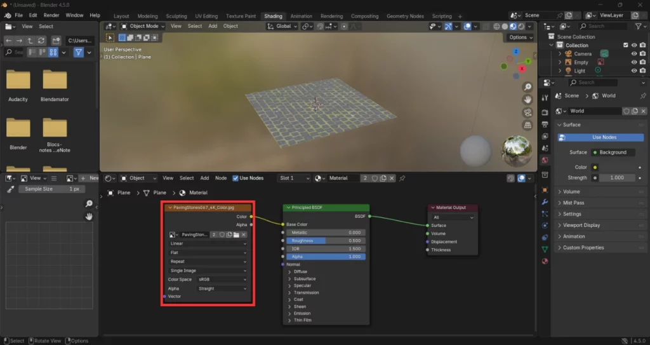This screenshot has height=345, width=650.
Task: Open image file folder icon in texture node
Action: (235, 234)
